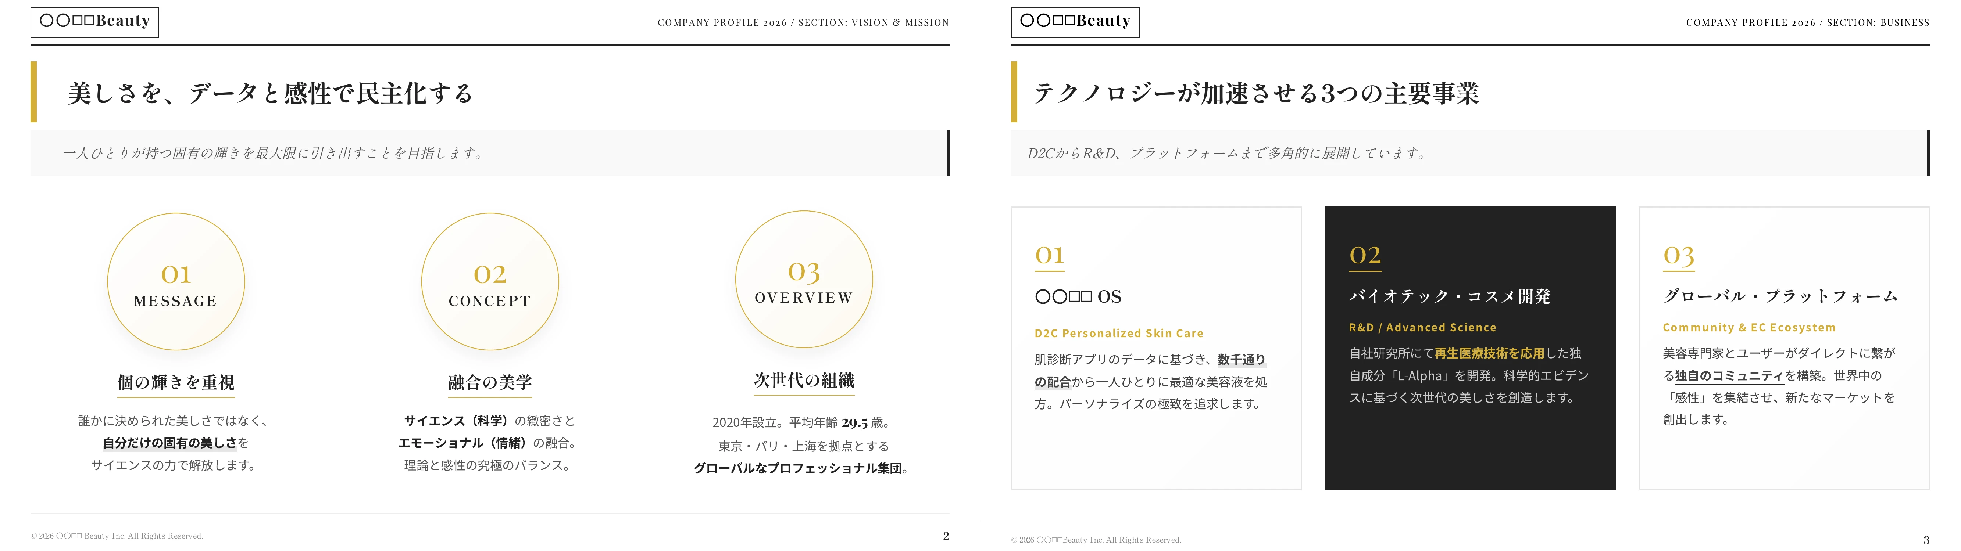This screenshot has height=551, width=1961.
Task: Click the copyright footer on the Business slide
Action: (x=1096, y=540)
